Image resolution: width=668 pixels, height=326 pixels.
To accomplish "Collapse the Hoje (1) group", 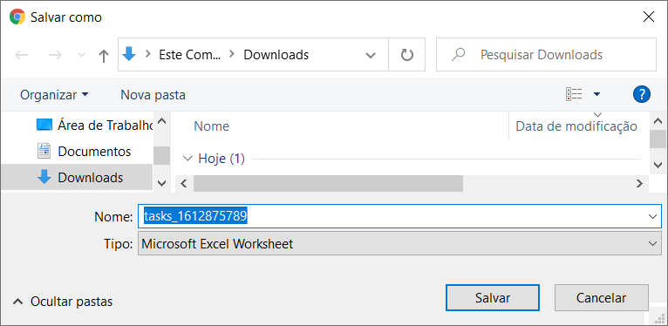I will 187,159.
